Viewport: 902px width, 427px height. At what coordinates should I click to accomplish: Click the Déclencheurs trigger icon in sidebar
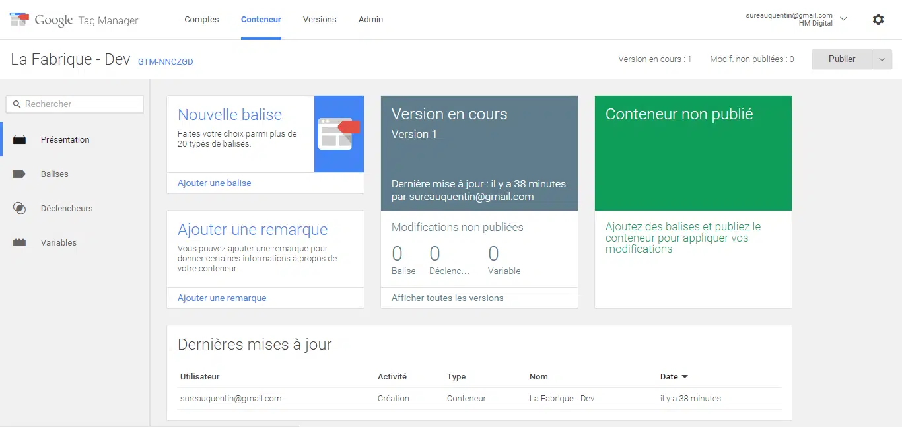click(20, 209)
